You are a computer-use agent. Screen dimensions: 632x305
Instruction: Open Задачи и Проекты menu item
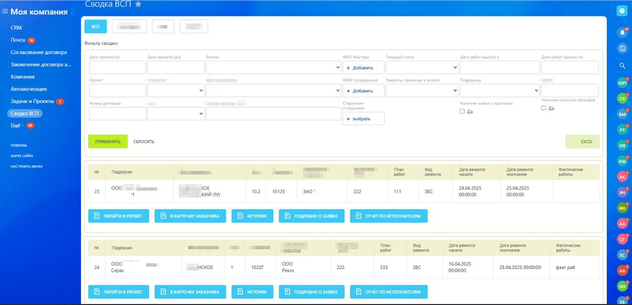32,101
